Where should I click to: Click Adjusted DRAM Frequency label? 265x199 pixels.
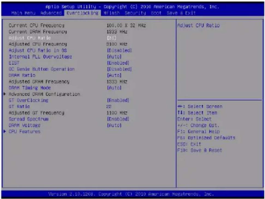point(39,81)
